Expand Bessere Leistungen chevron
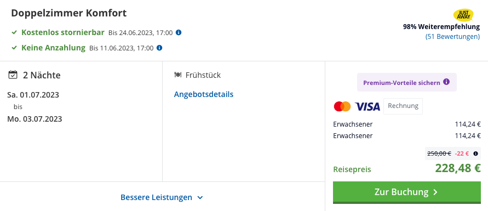Viewport: 488px width, 211px height. [200, 198]
